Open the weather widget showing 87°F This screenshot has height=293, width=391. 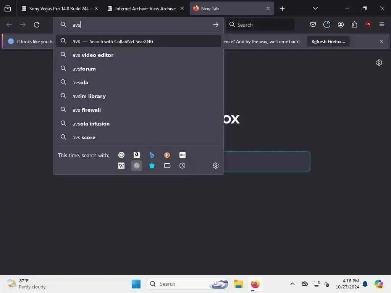point(26,284)
